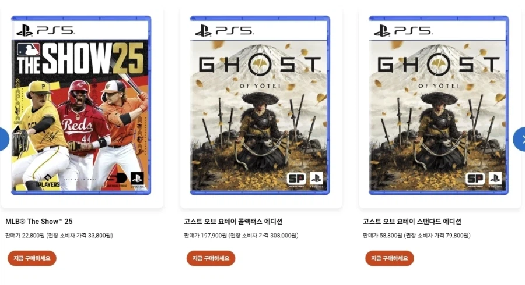The height and width of the screenshot is (285, 525).
Task: Click the Sucker Punch SP logo on Standard Edition cover
Action: [x=475, y=180]
